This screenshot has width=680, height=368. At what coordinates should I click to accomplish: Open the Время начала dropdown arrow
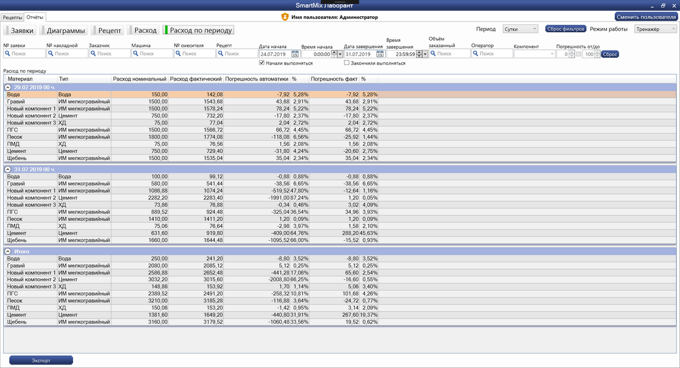tap(340, 54)
